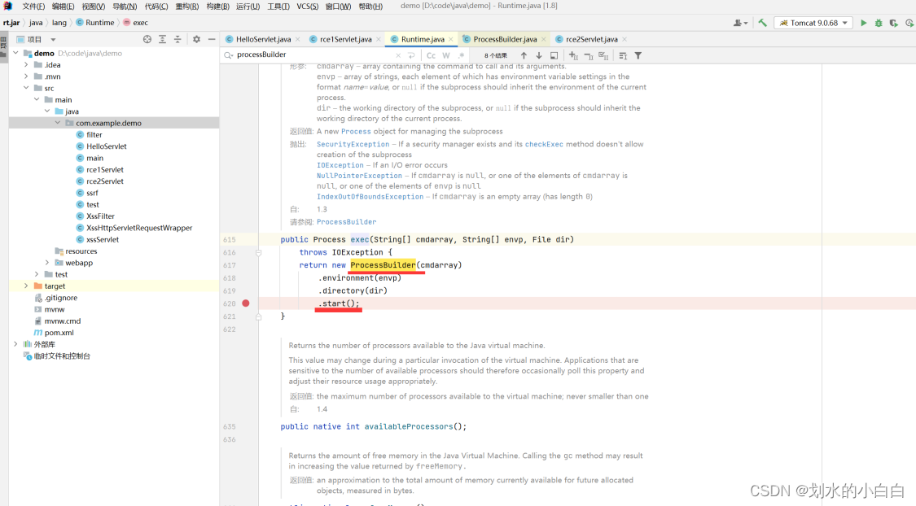The width and height of the screenshot is (916, 506).
Task: Open the VCS(S) menu
Action: pos(307,7)
